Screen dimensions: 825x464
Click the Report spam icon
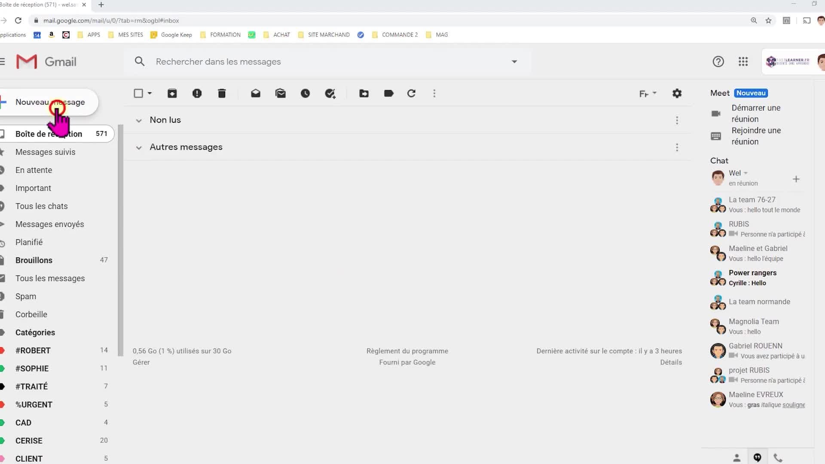tap(197, 93)
